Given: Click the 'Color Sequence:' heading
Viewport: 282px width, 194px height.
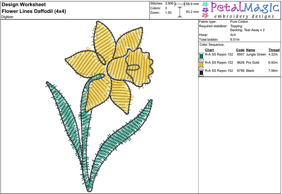Looking at the screenshot, I should [x=212, y=45].
